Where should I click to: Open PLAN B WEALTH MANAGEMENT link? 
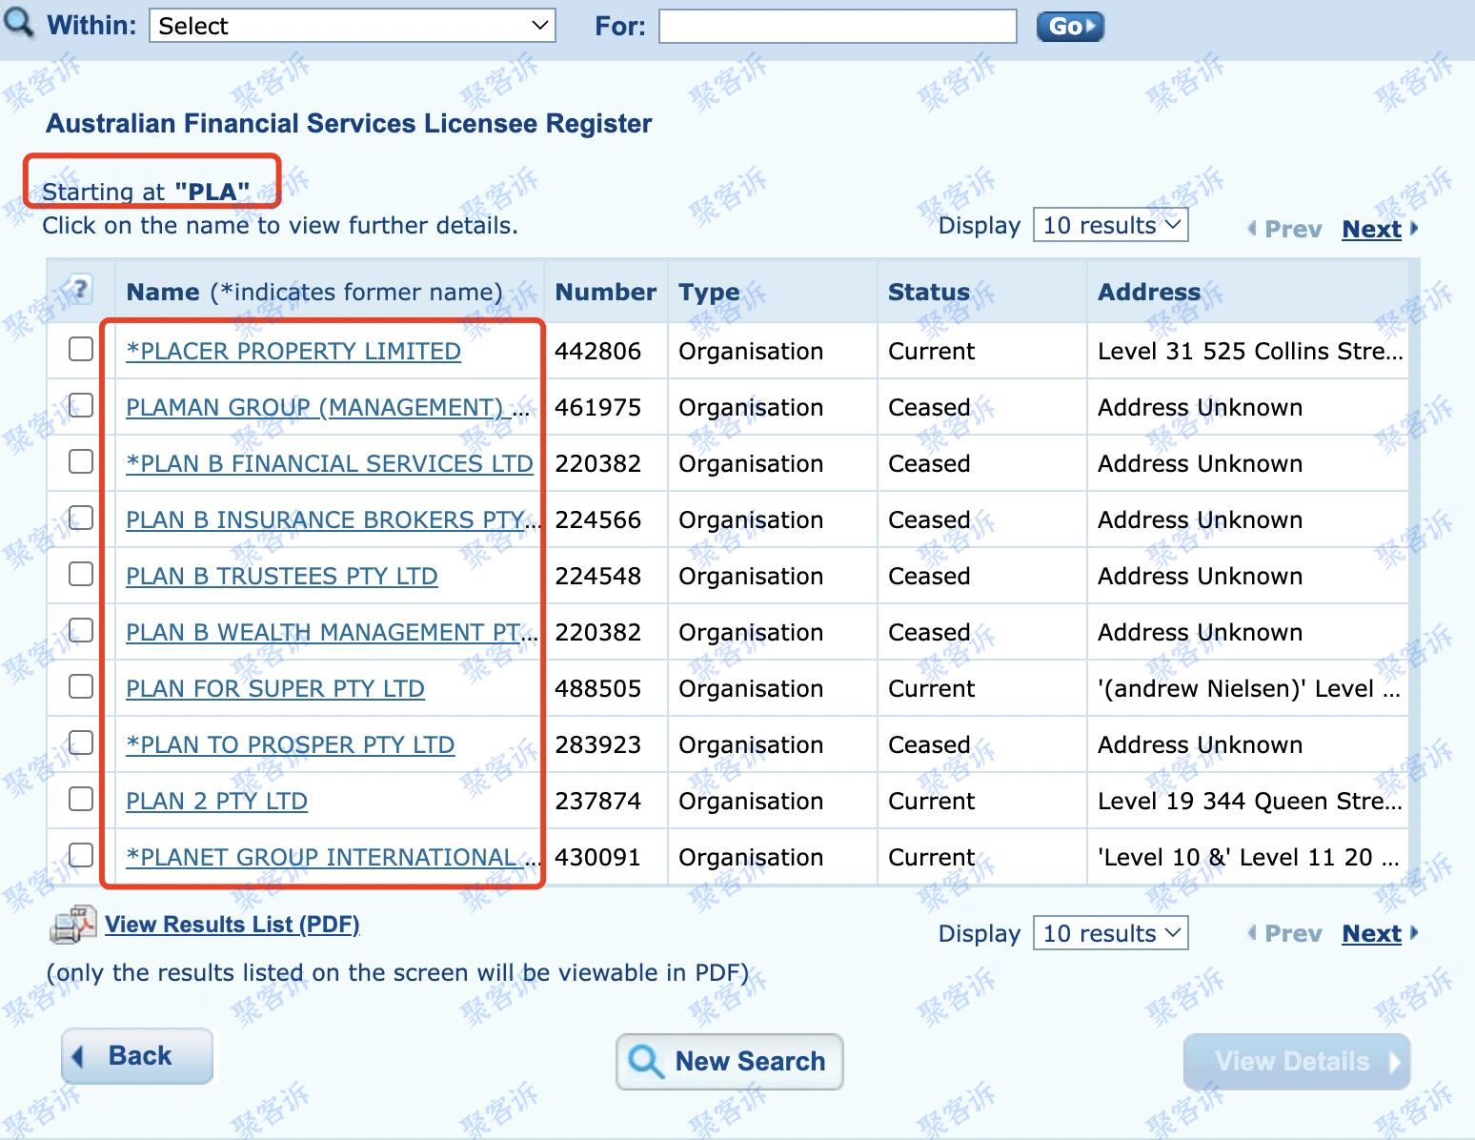[x=333, y=632]
